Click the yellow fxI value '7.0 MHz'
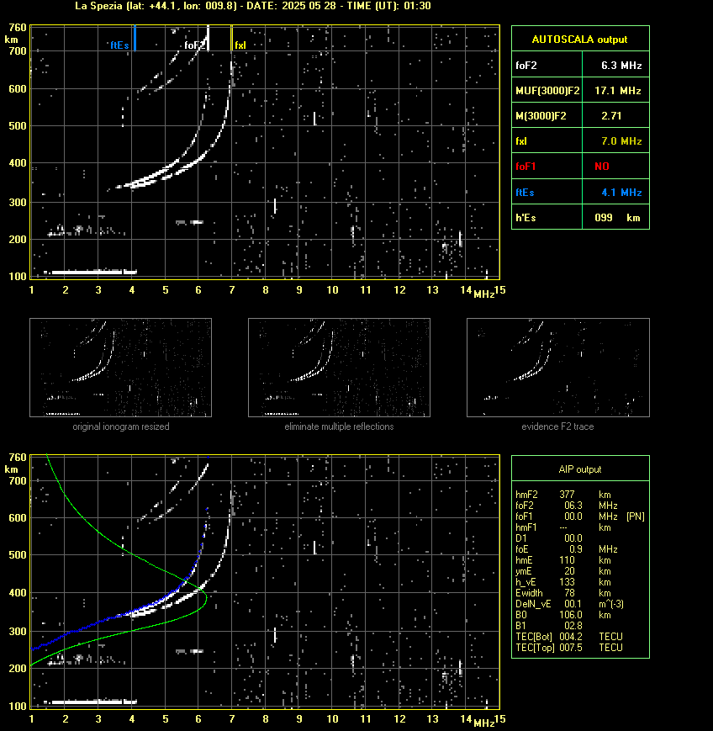 (x=621, y=140)
